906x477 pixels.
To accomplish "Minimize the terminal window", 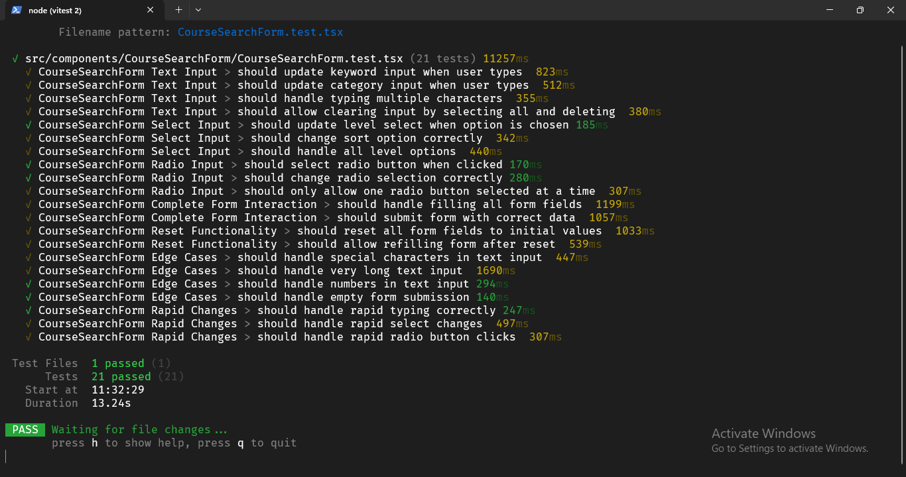I will pyautogui.click(x=830, y=10).
